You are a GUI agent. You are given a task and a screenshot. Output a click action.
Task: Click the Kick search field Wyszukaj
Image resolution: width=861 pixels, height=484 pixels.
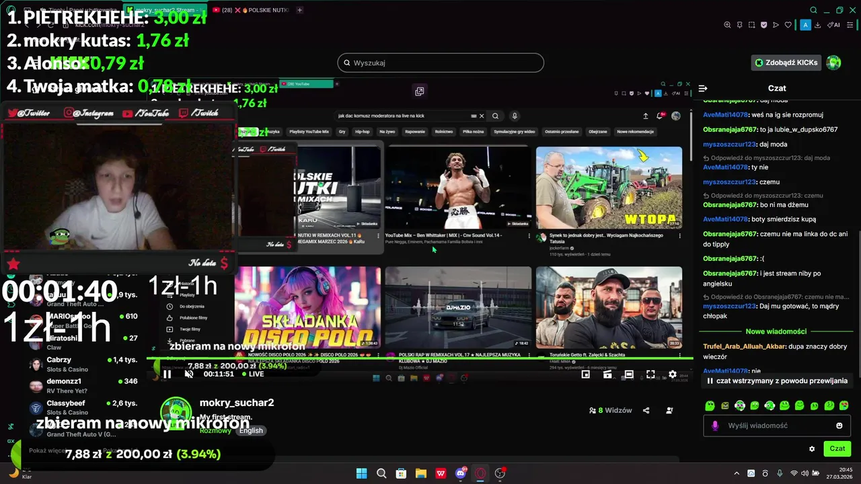(441, 63)
